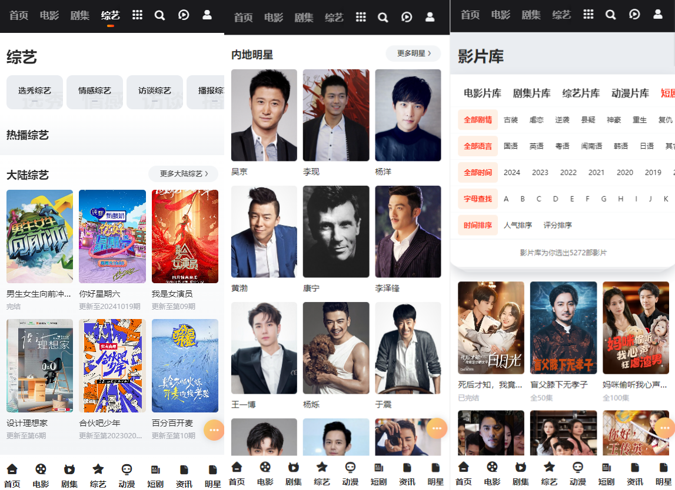Filter by 悬疑 genre

[588, 120]
